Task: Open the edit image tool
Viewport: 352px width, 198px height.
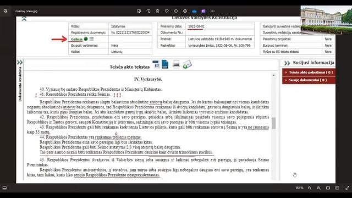Action: [139, 11]
